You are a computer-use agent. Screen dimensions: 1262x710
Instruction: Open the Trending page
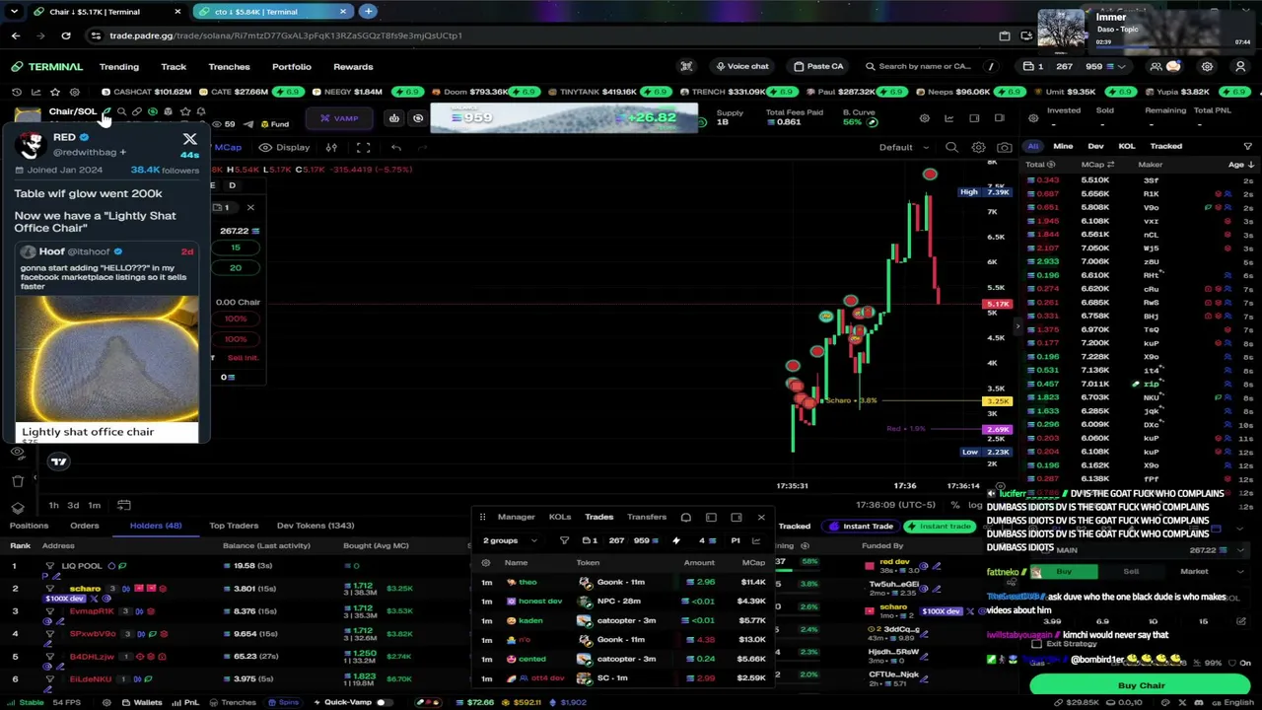[118, 67]
